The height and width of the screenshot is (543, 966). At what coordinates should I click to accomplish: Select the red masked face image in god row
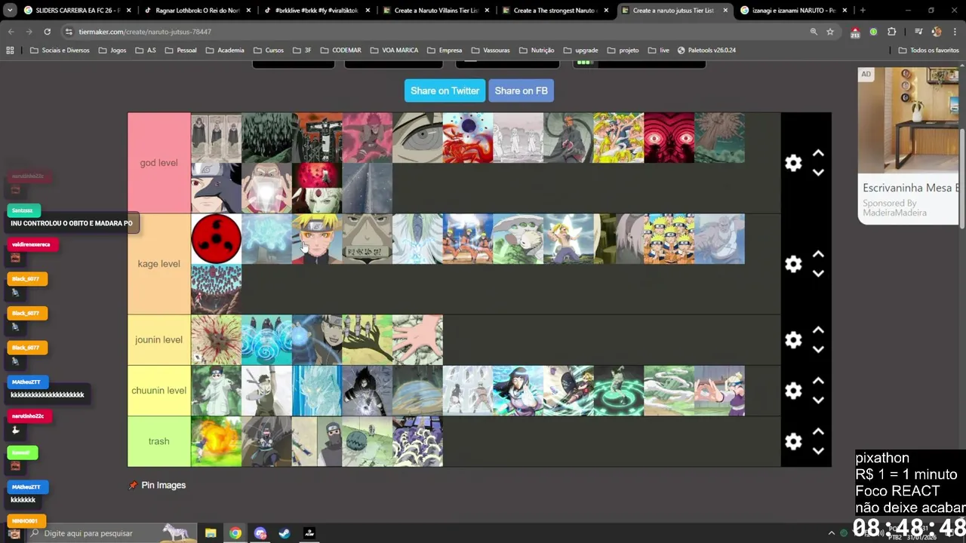[x=669, y=138]
